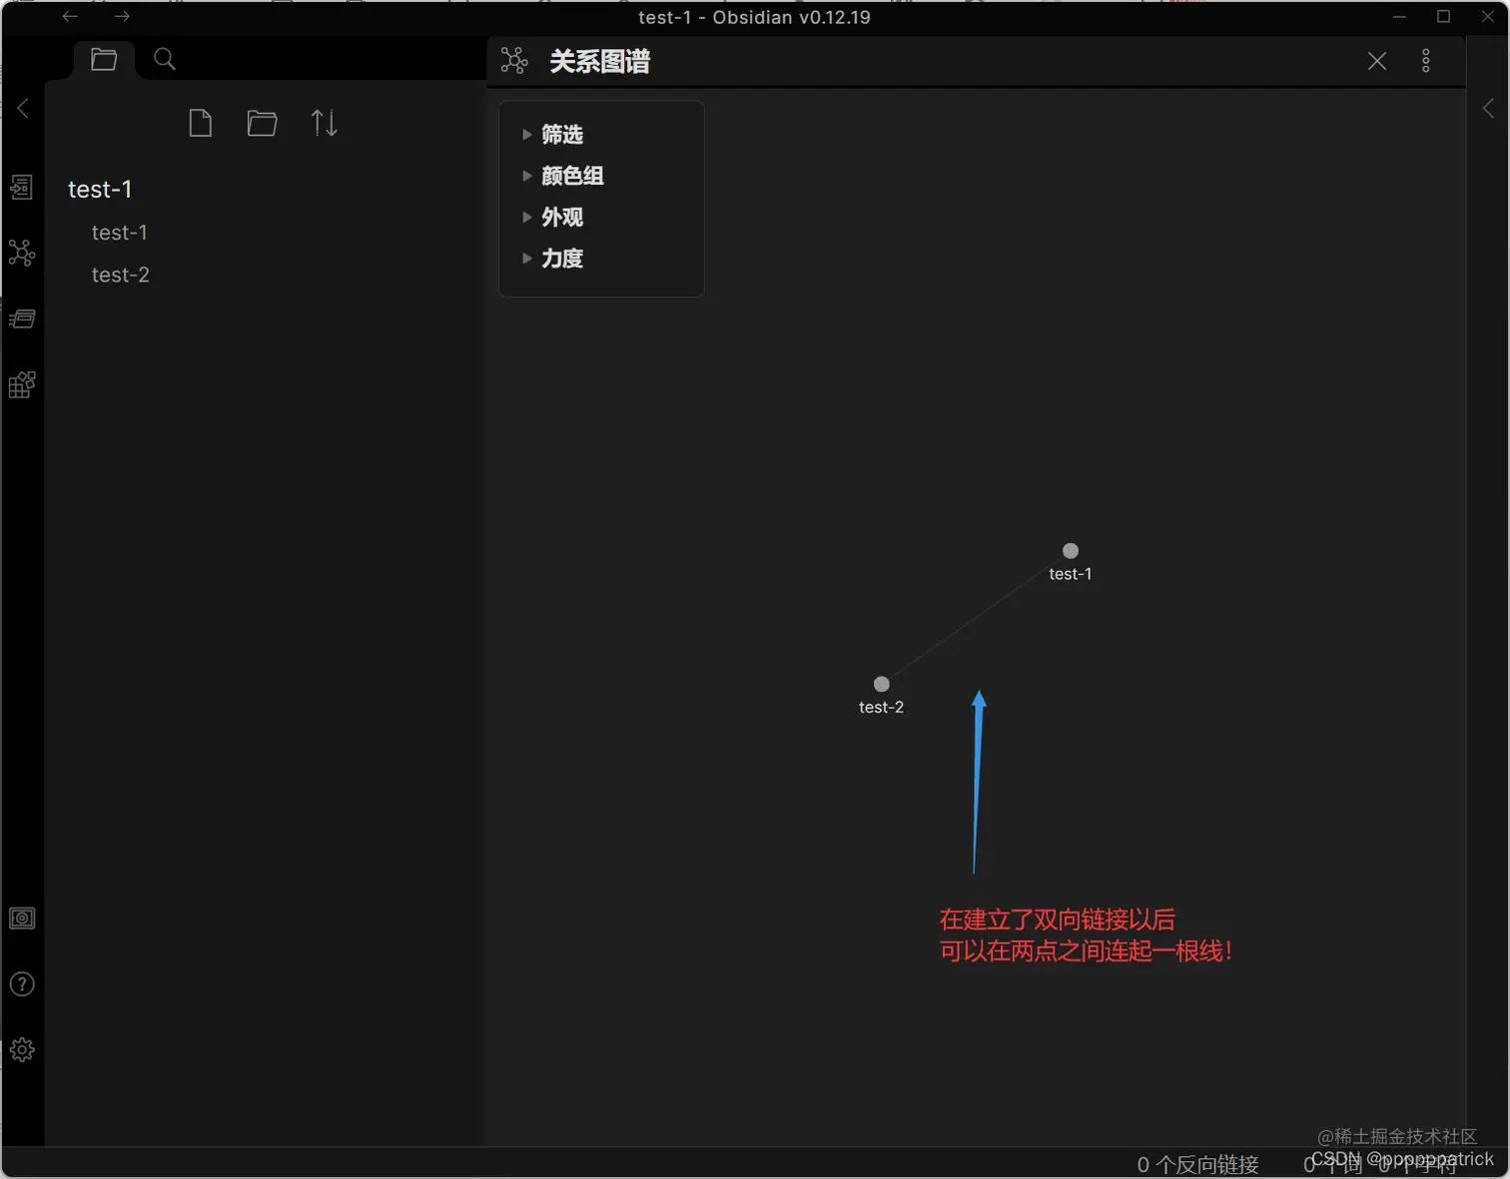The width and height of the screenshot is (1510, 1179).
Task: Open Obsidian help via the question mark icon
Action: pyautogui.click(x=22, y=984)
